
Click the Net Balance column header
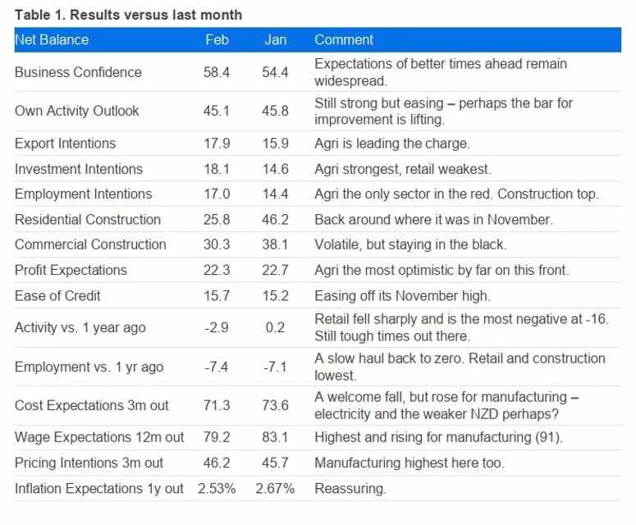[x=52, y=39]
